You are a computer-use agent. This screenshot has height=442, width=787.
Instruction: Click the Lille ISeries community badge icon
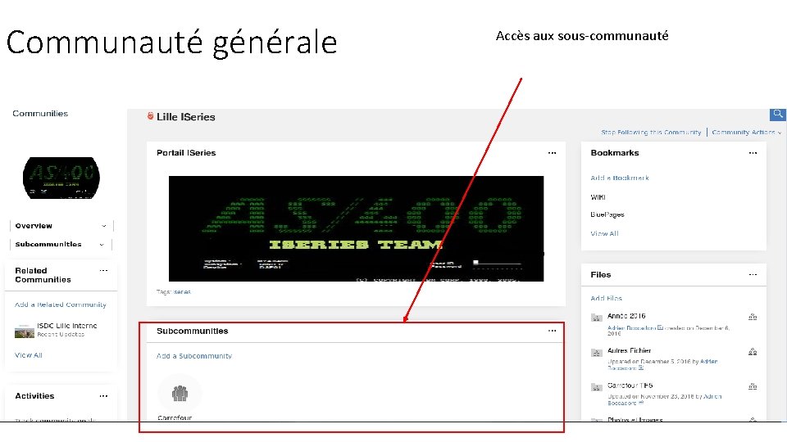coord(150,116)
